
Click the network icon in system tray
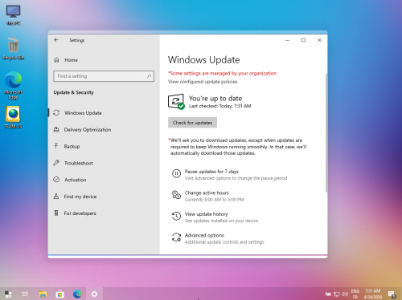click(x=337, y=294)
